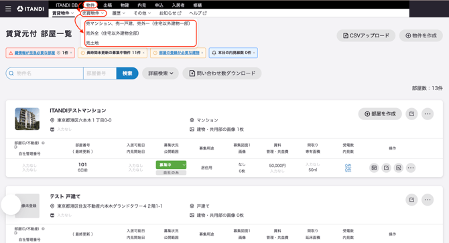Click the calendar icon in room 101 row
Image resolution: width=449 pixels, height=243 pixels.
tap(374, 168)
